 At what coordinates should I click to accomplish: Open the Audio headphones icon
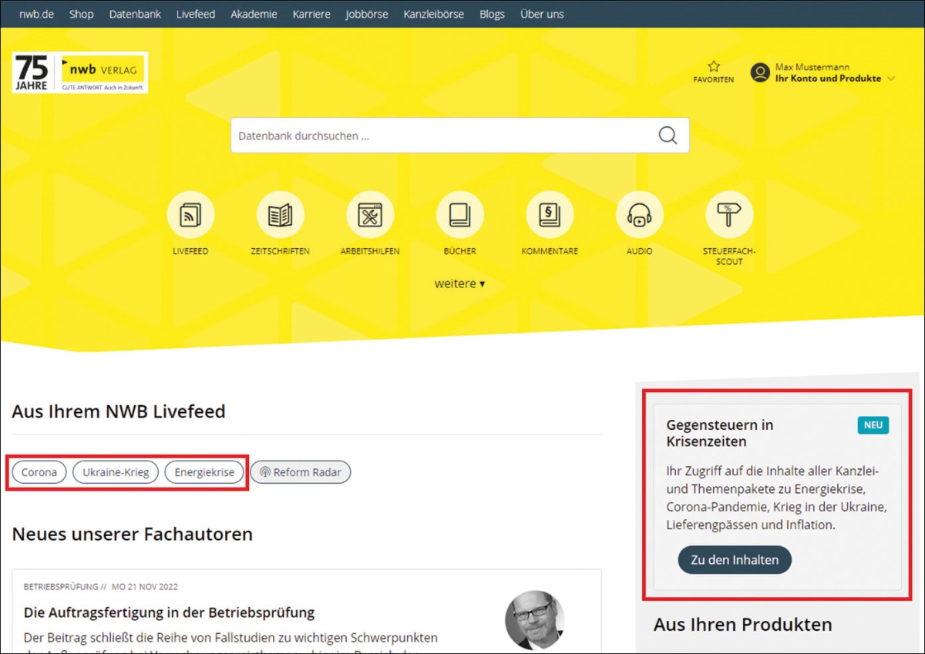point(639,216)
